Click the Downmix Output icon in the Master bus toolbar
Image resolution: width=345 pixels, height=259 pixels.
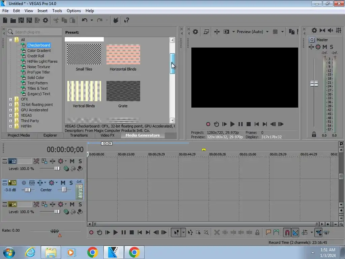pyautogui.click(x=322, y=30)
